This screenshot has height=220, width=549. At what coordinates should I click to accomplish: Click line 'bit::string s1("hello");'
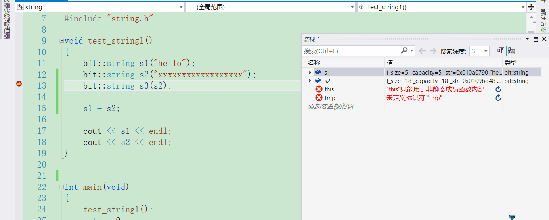pyautogui.click(x=139, y=63)
